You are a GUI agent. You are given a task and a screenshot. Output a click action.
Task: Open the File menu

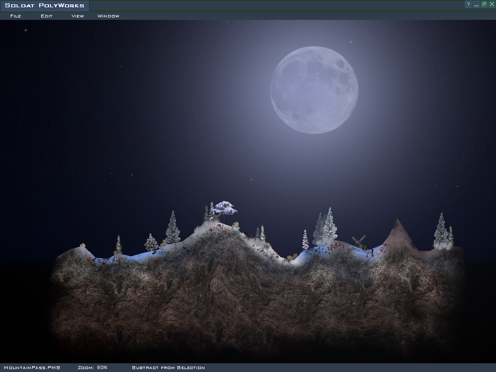coord(15,16)
